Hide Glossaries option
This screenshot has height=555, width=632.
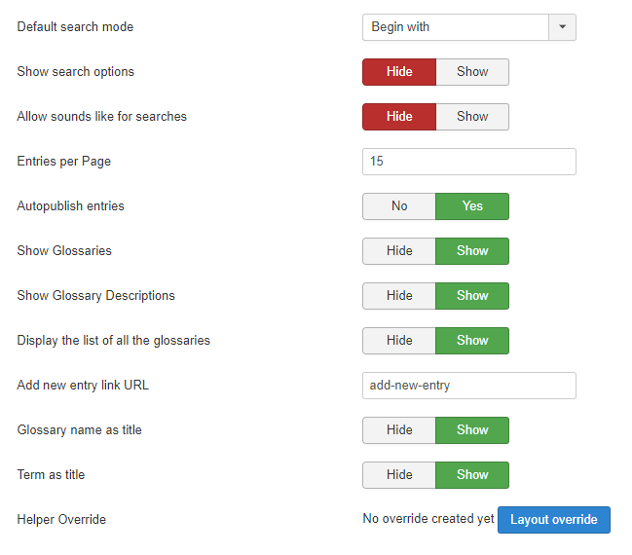pyautogui.click(x=399, y=251)
